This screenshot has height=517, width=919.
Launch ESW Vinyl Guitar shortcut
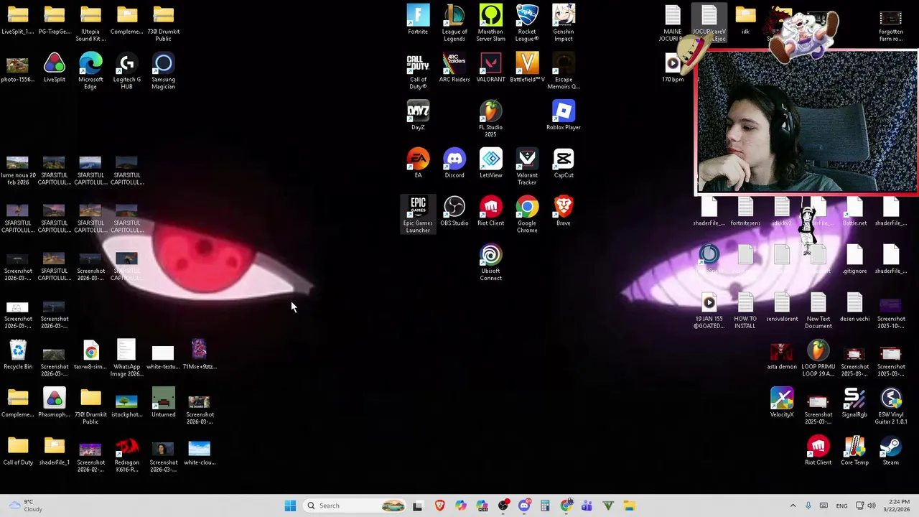tap(891, 406)
